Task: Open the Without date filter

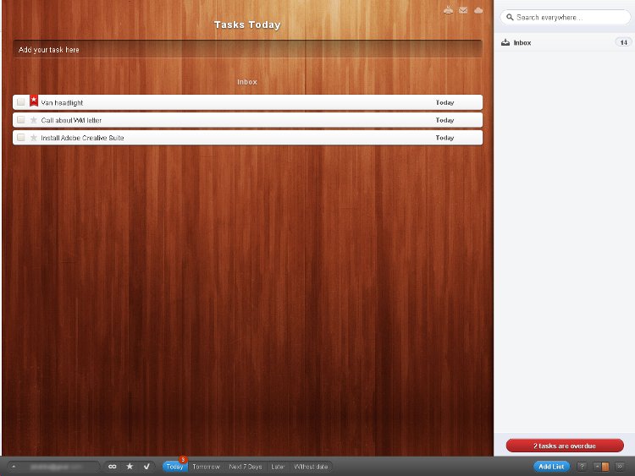Action: click(x=311, y=467)
